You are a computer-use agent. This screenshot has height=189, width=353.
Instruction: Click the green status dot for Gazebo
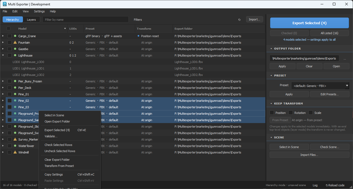click(15, 49)
